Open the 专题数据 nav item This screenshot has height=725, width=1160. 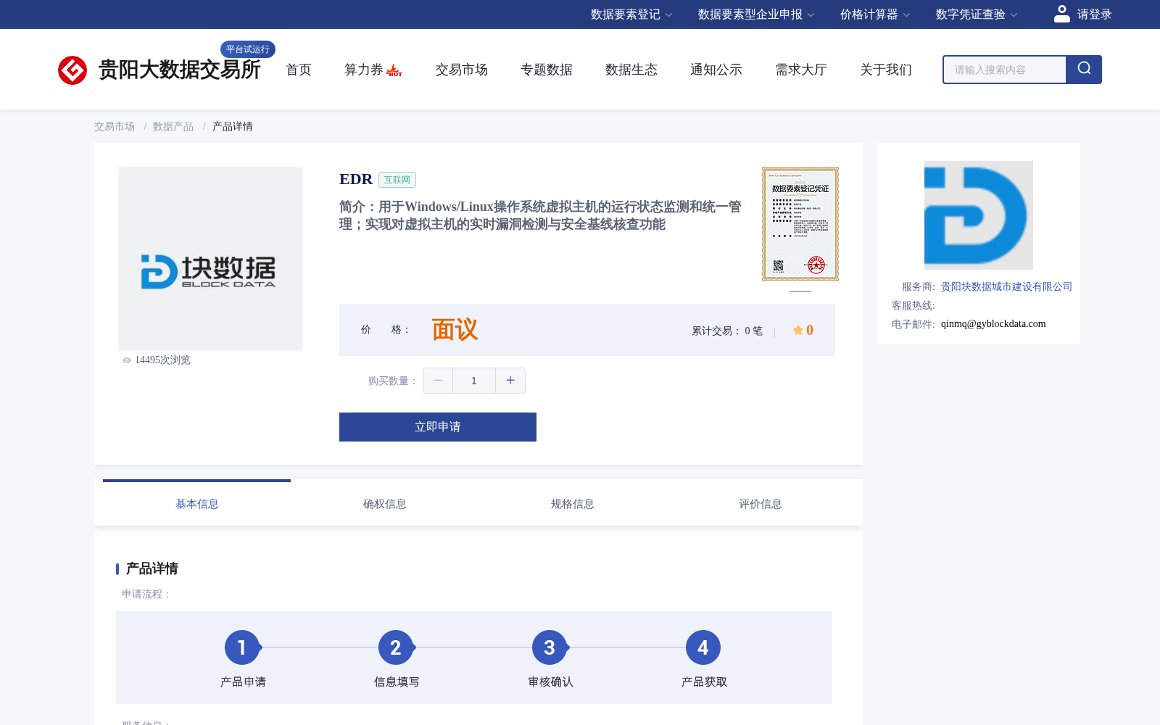[x=547, y=70]
